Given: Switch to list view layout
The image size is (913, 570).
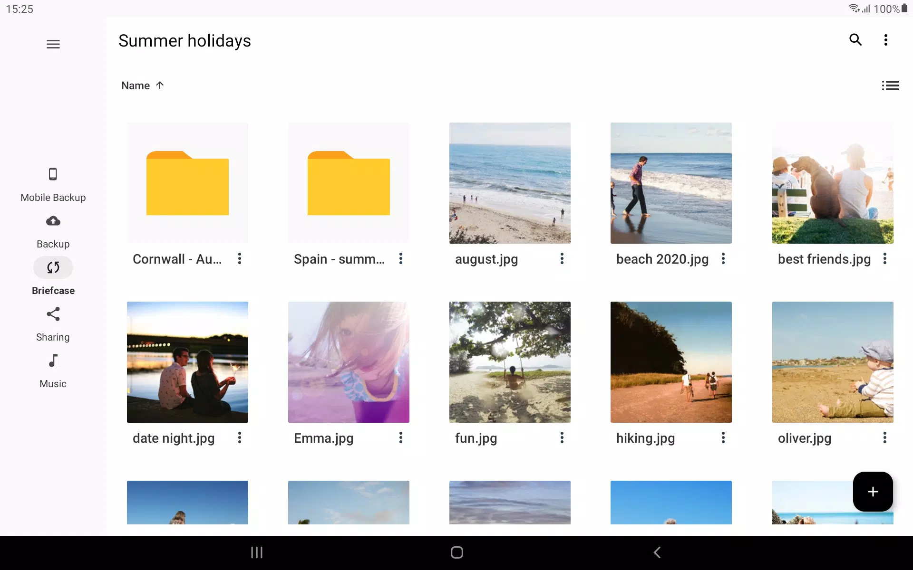Looking at the screenshot, I should pyautogui.click(x=890, y=85).
